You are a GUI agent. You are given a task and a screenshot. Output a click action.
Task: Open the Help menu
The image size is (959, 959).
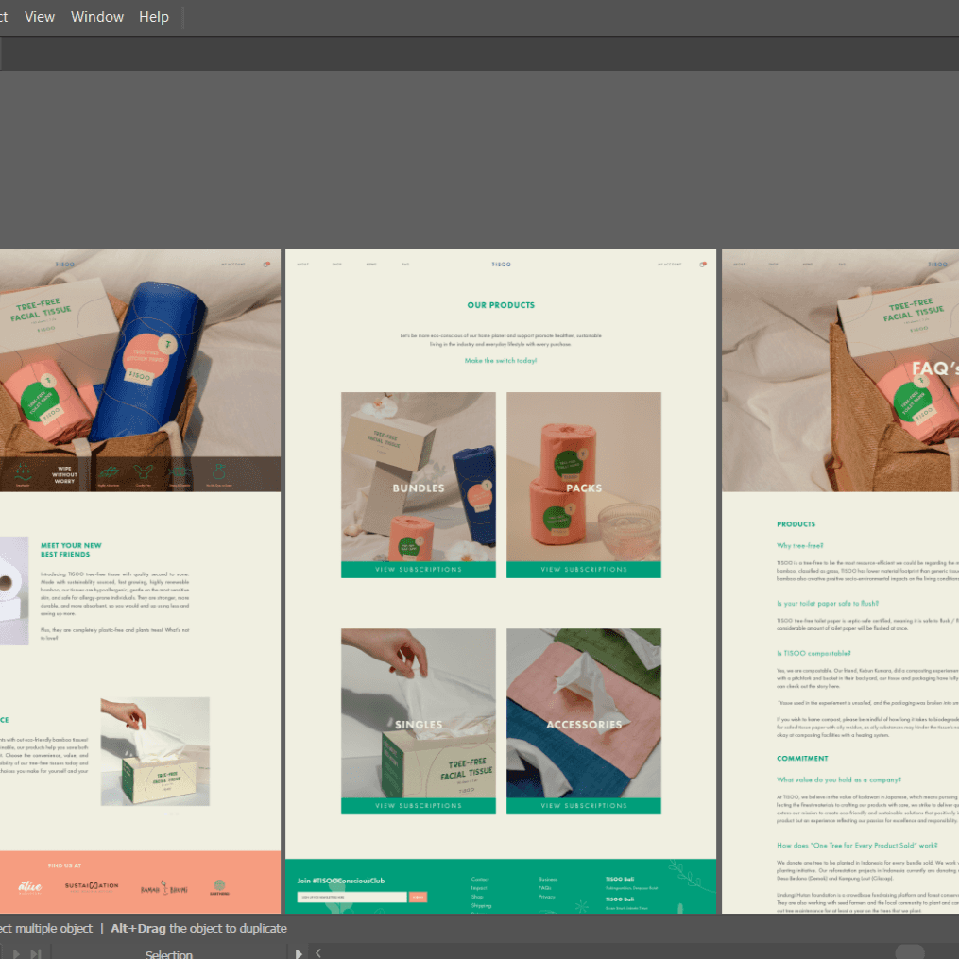click(153, 17)
